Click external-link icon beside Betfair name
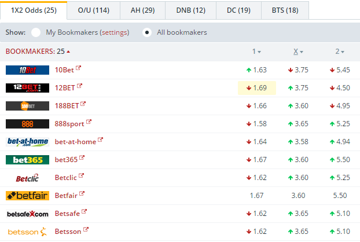This screenshot has width=360, height=242. 82,193
